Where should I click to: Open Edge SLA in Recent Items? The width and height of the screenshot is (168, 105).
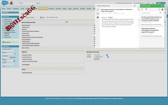click(x=6, y=25)
